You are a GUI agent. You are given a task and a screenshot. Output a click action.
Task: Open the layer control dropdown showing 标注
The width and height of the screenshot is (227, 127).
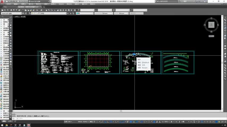[x=49, y=13]
